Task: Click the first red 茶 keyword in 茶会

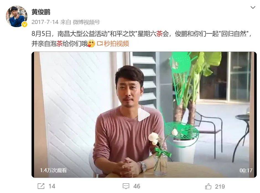Action: [159, 34]
